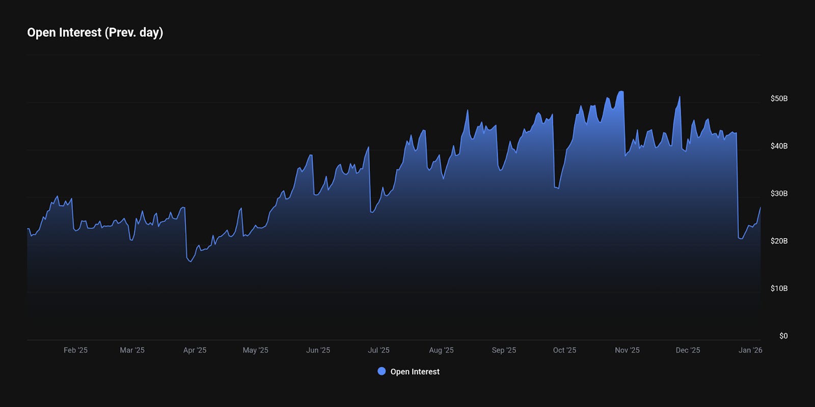Click the May '25 axis label
The width and height of the screenshot is (815, 407).
[x=255, y=350]
